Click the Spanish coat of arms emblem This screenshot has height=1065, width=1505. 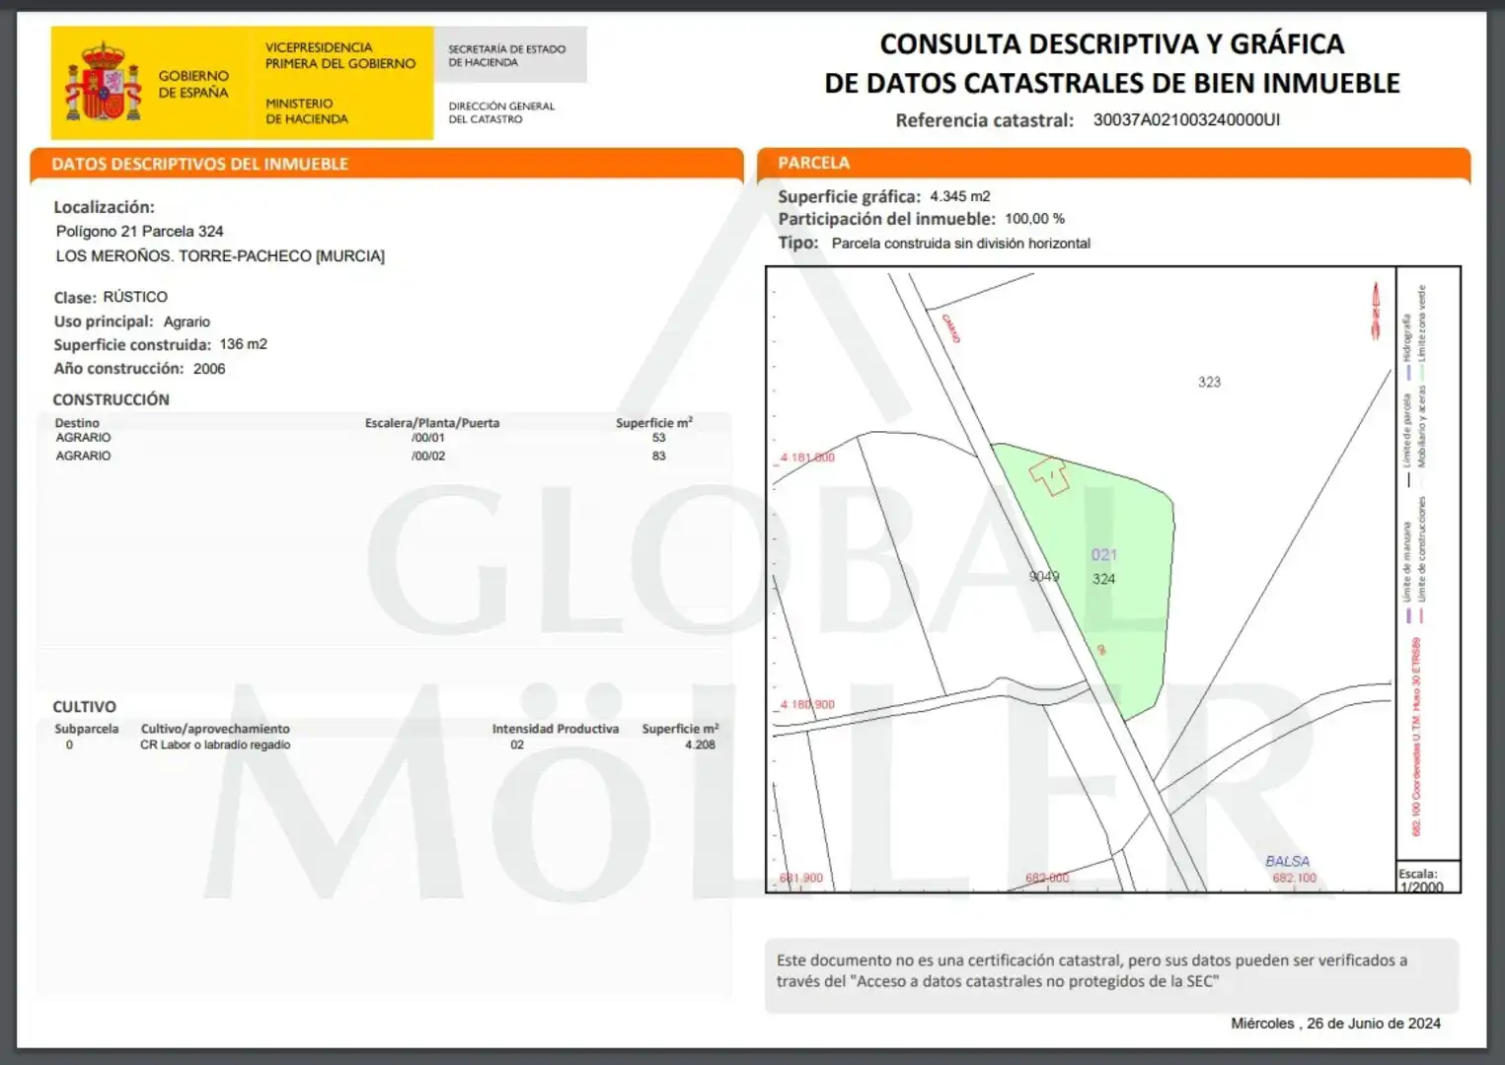tap(104, 83)
